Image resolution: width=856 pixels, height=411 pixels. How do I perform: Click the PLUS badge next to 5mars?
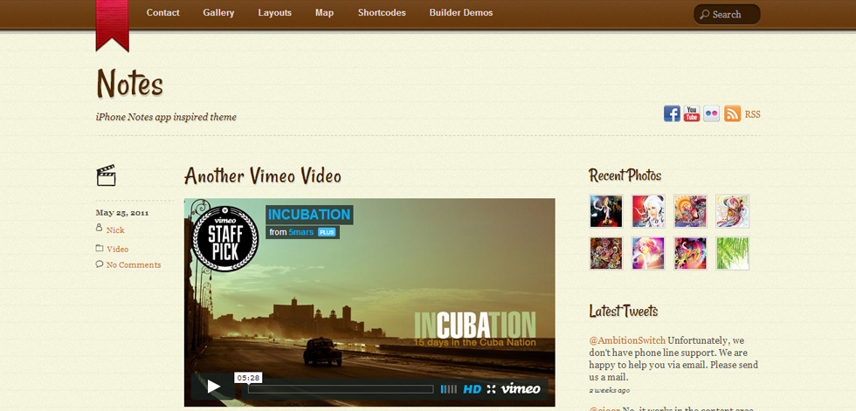(327, 232)
